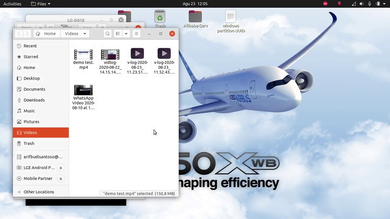The image size is (390, 219).
Task: Open LGE Android Phone in sidebar
Action: click(36, 168)
